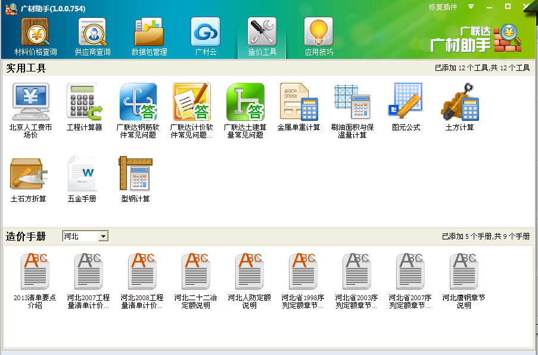This screenshot has width=538, height=355.
Task: Open 河北唐钢章节说明 handbook
Action: pos(464,281)
